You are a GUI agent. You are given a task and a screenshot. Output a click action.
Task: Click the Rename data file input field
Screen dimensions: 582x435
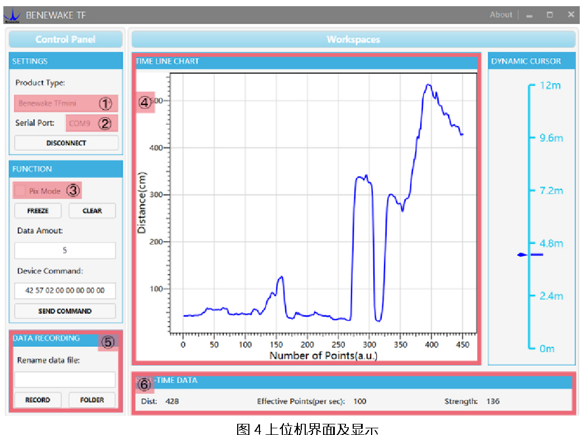[x=65, y=380]
